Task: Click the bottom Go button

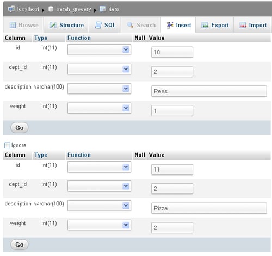Action: coord(20,245)
